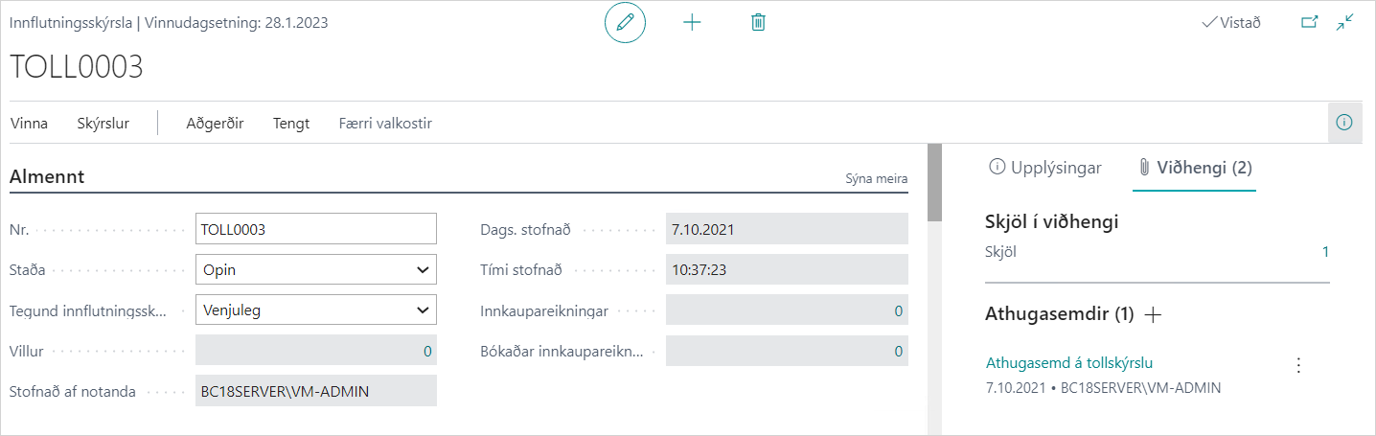Switch to the Upplýsingar tab
The height and width of the screenshot is (436, 1376).
point(1044,168)
